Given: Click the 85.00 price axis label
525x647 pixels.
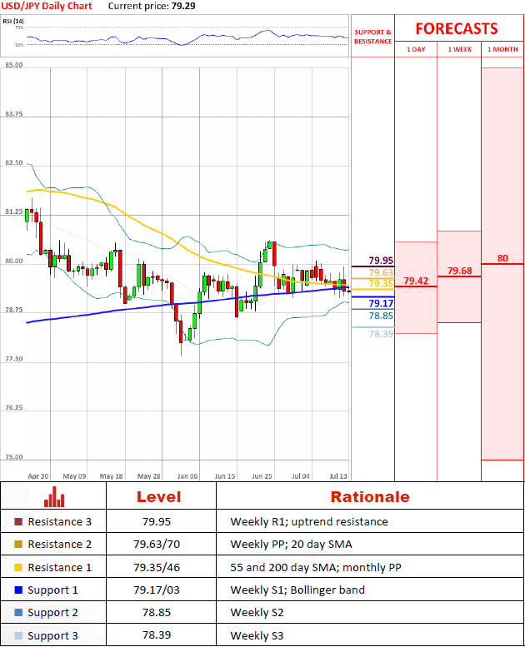Looking at the screenshot, I should [13, 65].
